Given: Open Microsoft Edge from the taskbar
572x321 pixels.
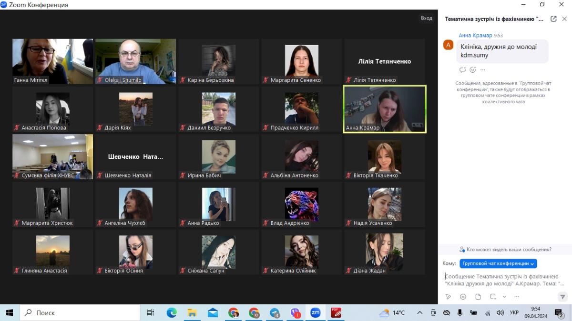Looking at the screenshot, I should 171,312.
